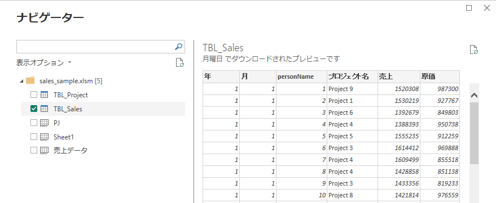Uncheck the TBL_Sales checkbox
The width and height of the screenshot is (496, 203).
pyautogui.click(x=33, y=109)
